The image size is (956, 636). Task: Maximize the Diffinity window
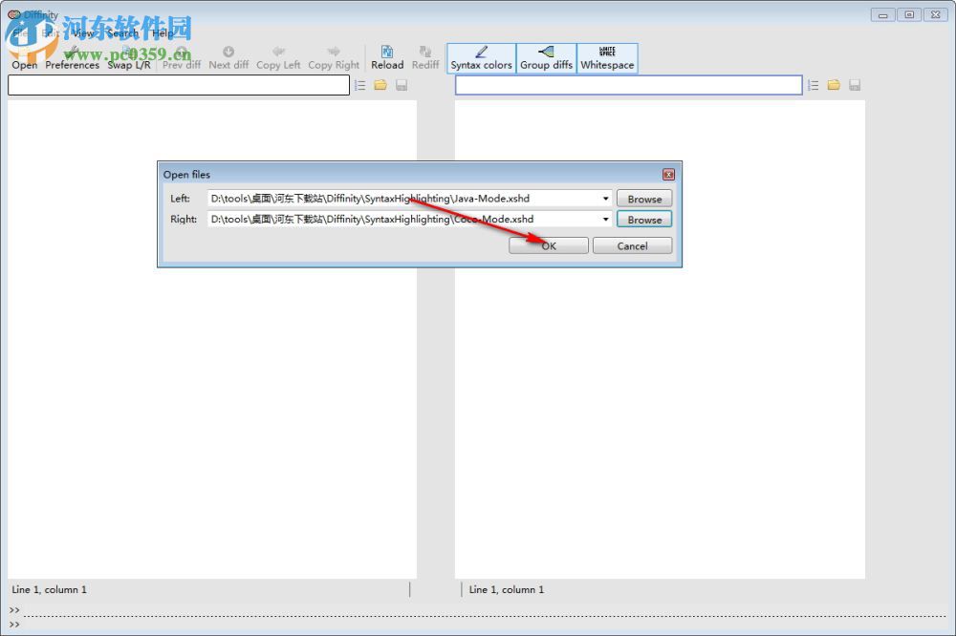(x=909, y=14)
